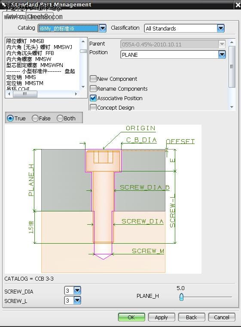Image resolution: width=241 pixels, height=327 pixels.
Task: Select the True radio button
Action: [x=10, y=118]
